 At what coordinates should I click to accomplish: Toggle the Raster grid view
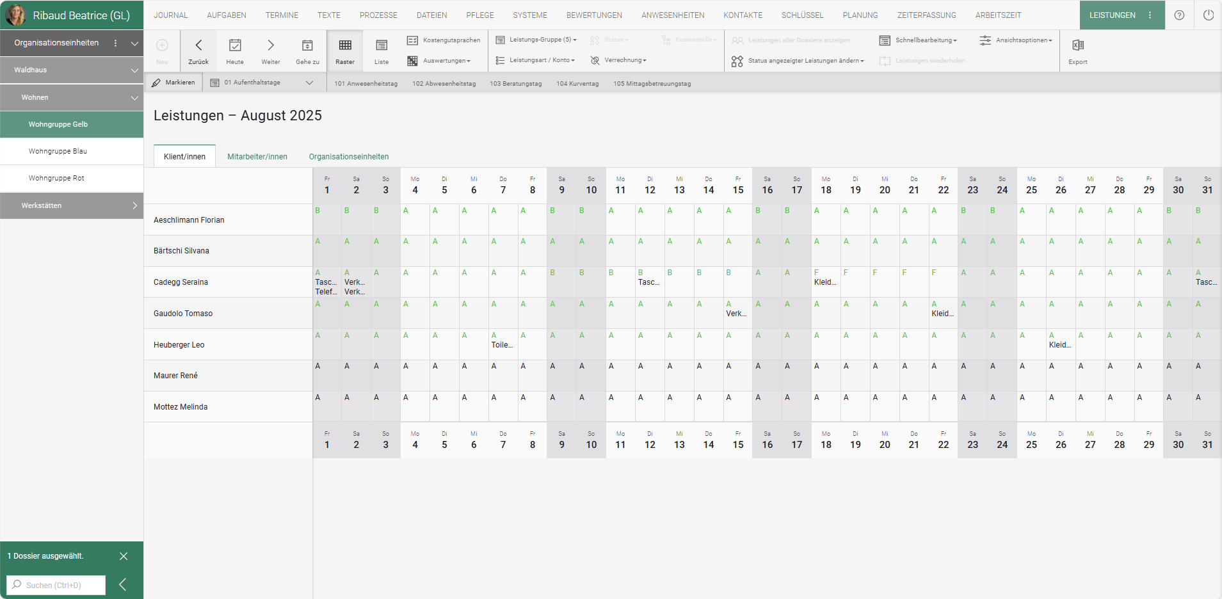click(x=345, y=45)
